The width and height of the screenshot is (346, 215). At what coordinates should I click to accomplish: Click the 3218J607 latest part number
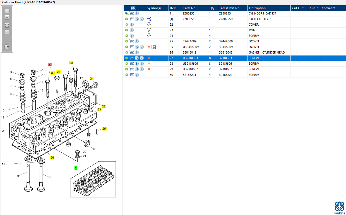(225, 69)
